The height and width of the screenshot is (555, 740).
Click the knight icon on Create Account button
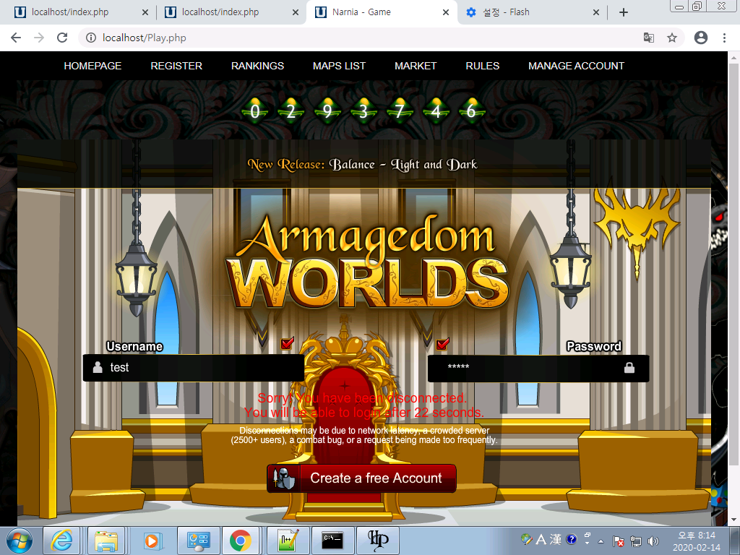[x=283, y=478]
